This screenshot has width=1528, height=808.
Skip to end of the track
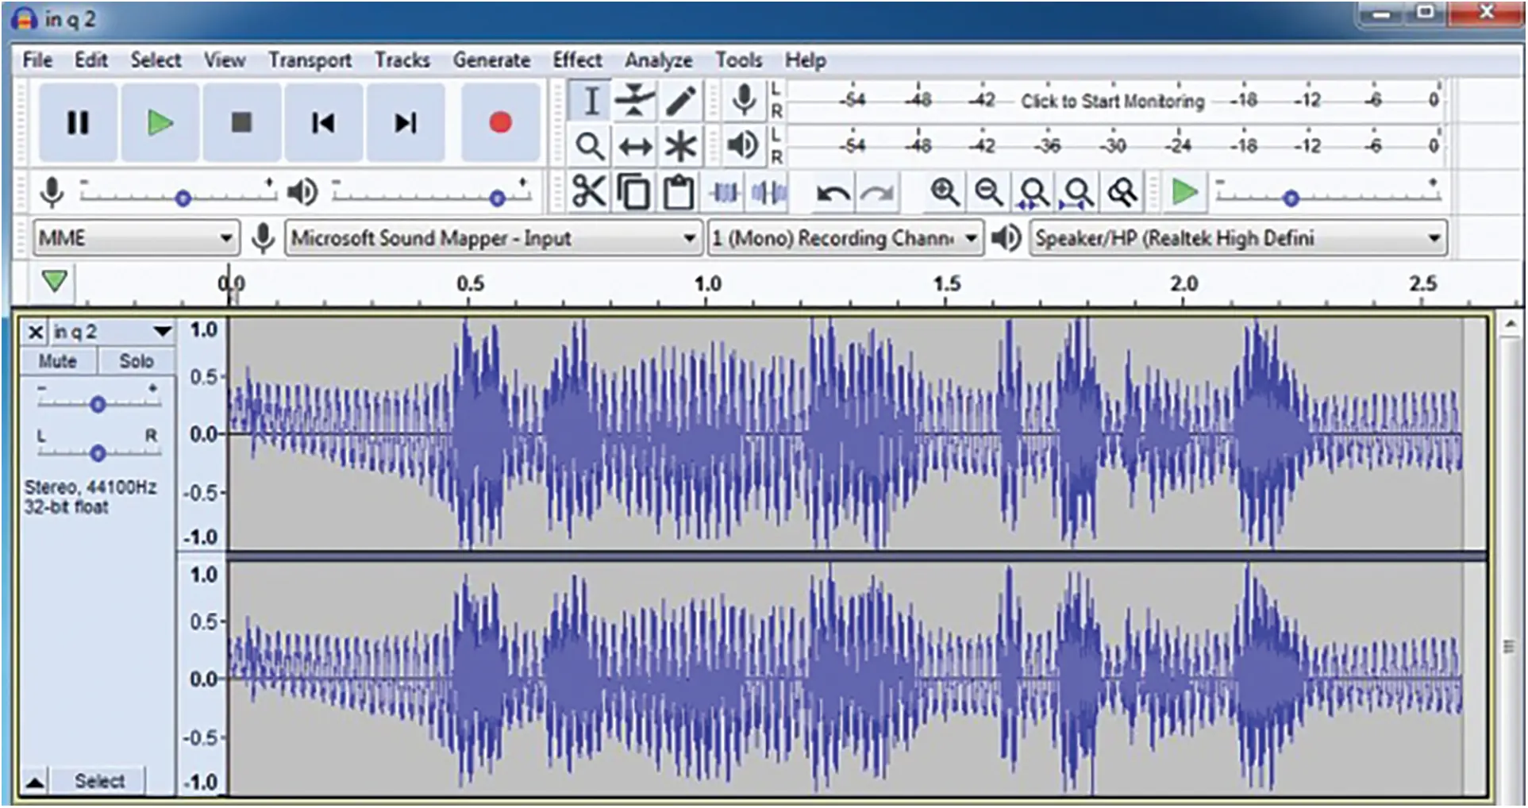[x=405, y=122]
